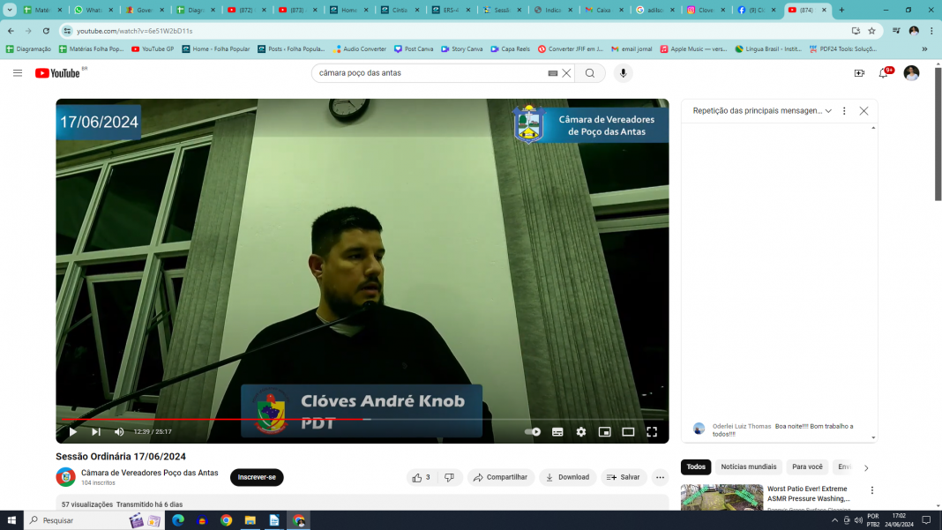The height and width of the screenshot is (530, 942).
Task: Search with voice microphone icon
Action: click(624, 73)
